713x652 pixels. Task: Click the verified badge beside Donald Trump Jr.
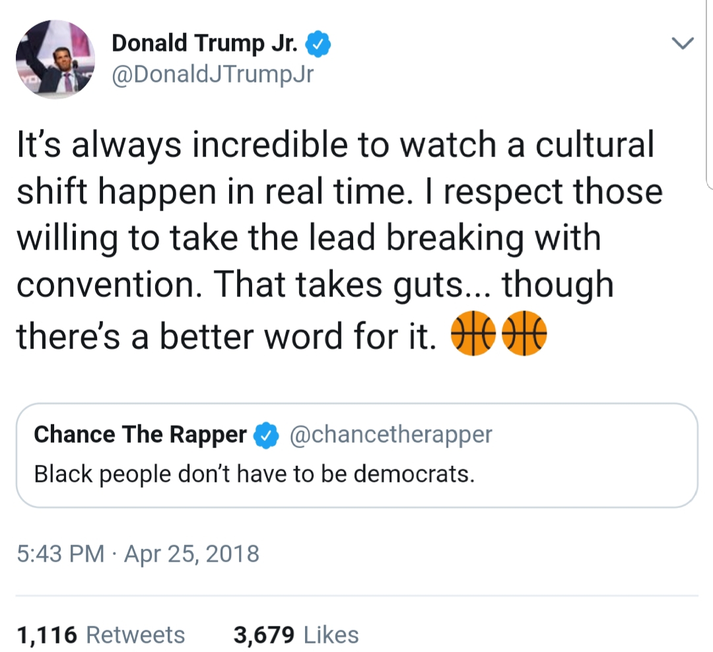pyautogui.click(x=318, y=44)
